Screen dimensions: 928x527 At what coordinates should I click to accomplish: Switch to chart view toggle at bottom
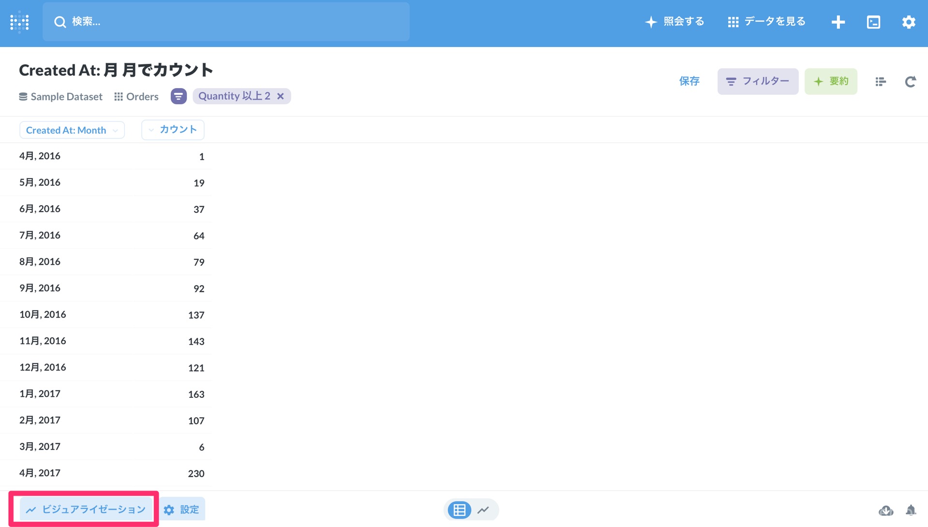[483, 510]
